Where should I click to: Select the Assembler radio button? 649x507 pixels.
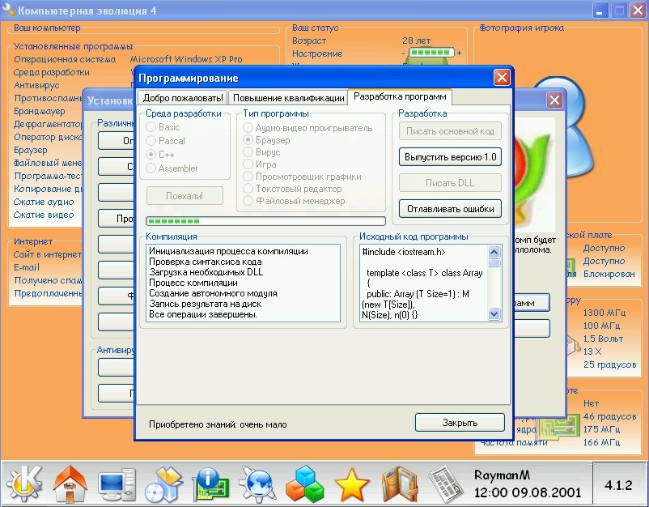(x=151, y=168)
